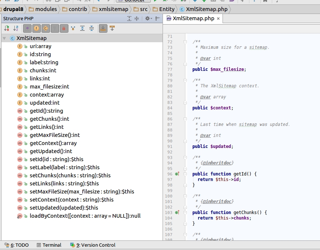Fold the doc comment starting line 86
Screen dimensions: 320x250
(x=185, y=119)
